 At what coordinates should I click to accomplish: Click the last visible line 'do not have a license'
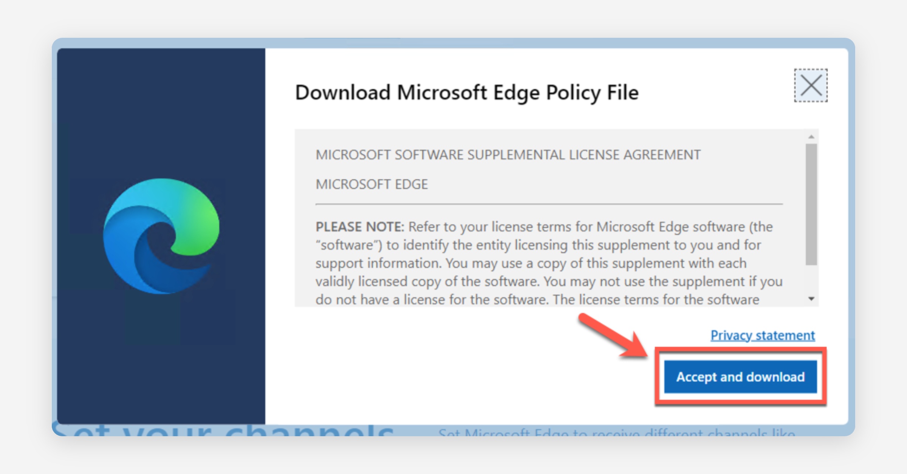coord(537,300)
